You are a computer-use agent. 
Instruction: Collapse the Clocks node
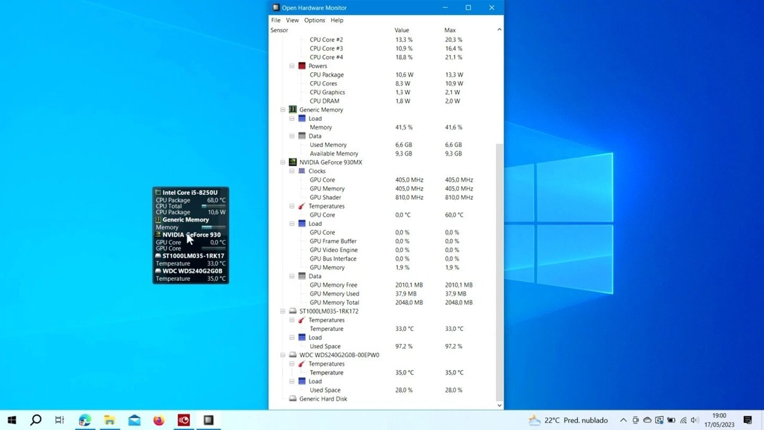pos(292,171)
